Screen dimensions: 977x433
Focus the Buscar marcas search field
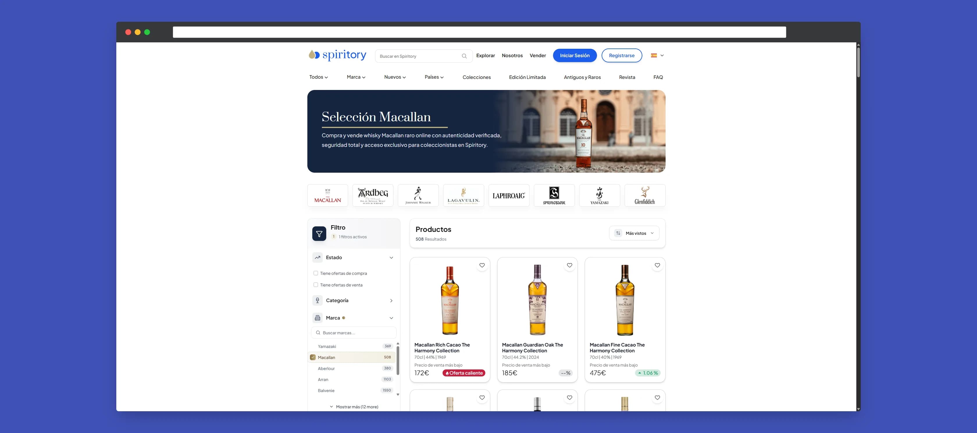[x=354, y=333]
